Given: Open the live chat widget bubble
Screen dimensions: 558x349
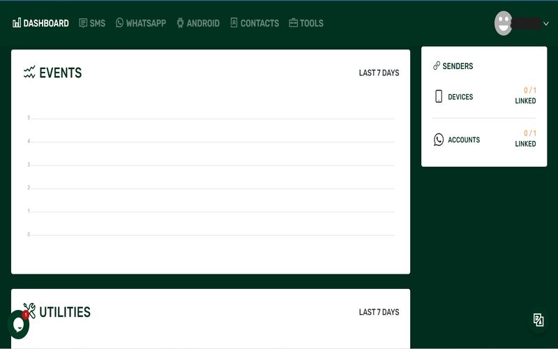Looking at the screenshot, I should point(18,325).
